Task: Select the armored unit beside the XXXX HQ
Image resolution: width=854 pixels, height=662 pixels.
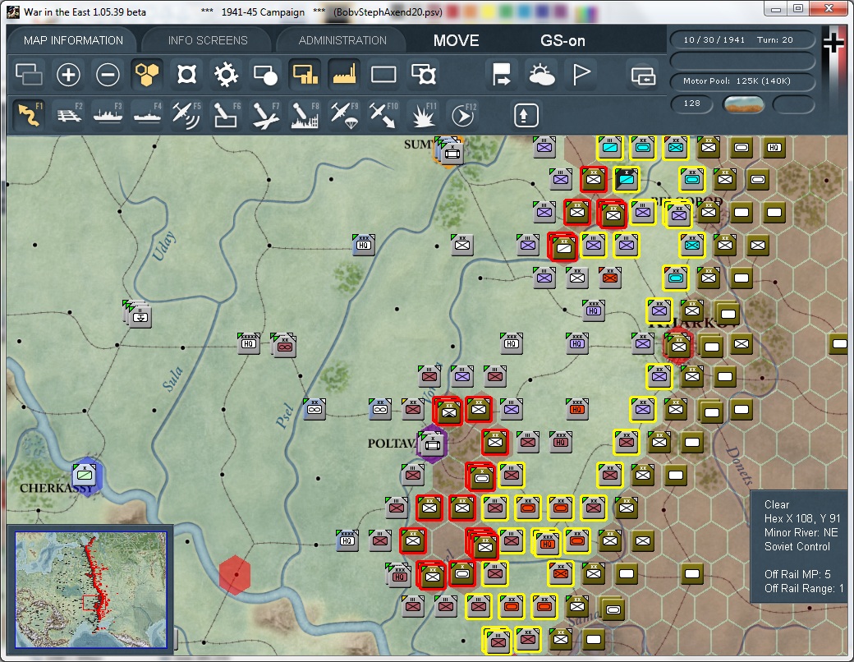Action: pyautogui.click(x=284, y=346)
